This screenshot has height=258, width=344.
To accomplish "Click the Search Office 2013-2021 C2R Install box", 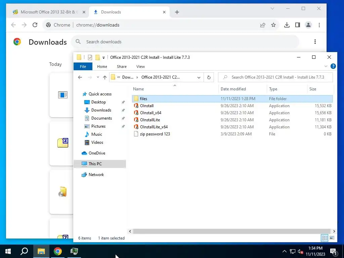I will point(275,77).
